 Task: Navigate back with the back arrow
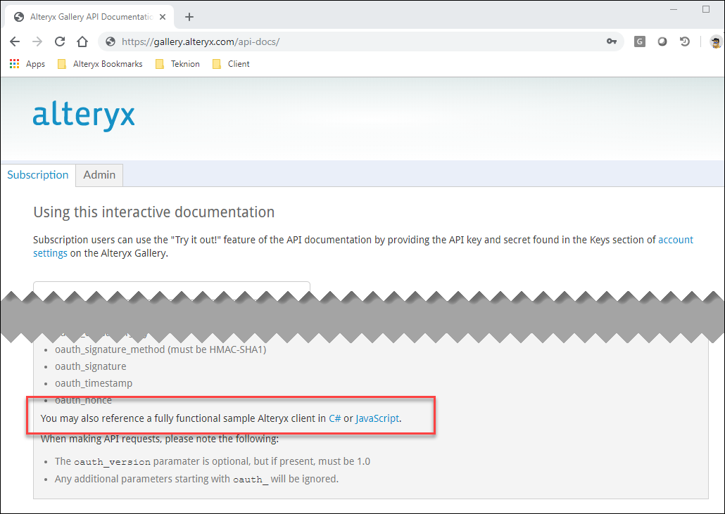(14, 41)
